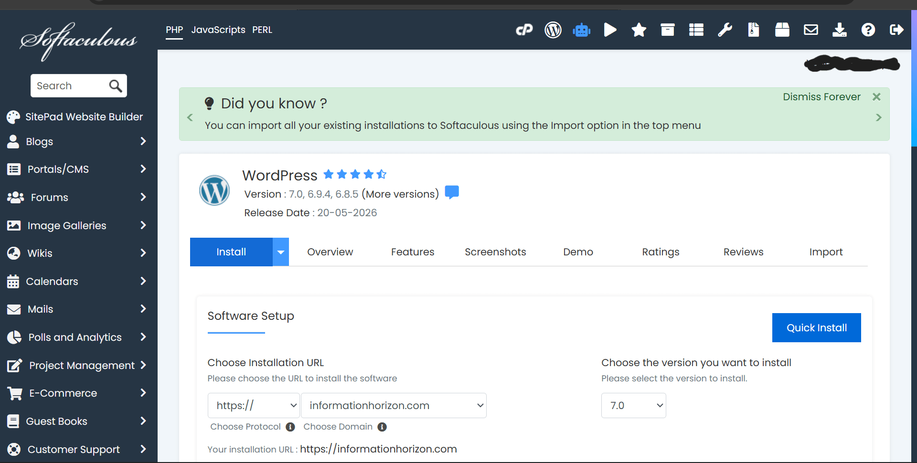Open the domain dropdown showing informationhorizon.com

394,405
